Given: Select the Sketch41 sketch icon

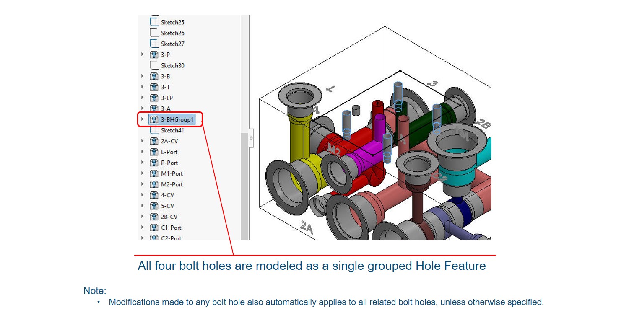Looking at the screenshot, I should pos(153,130).
